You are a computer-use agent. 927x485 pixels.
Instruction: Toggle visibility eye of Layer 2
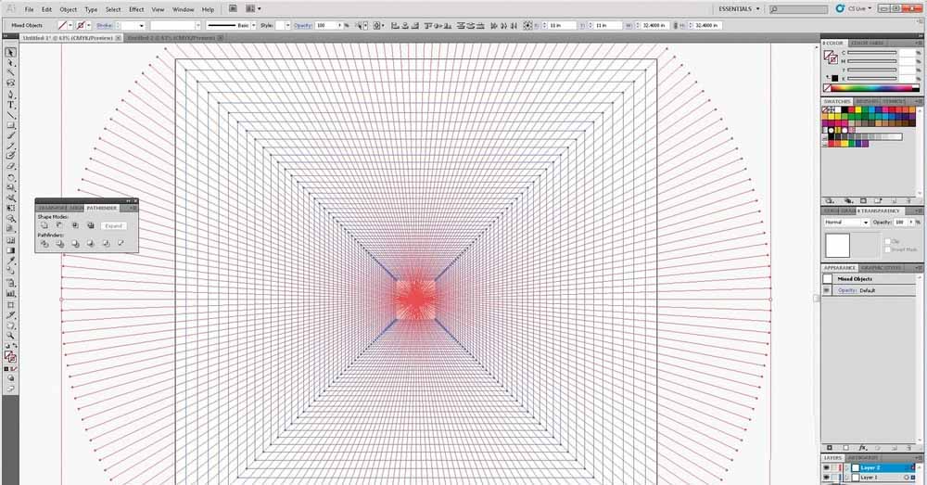coord(827,468)
